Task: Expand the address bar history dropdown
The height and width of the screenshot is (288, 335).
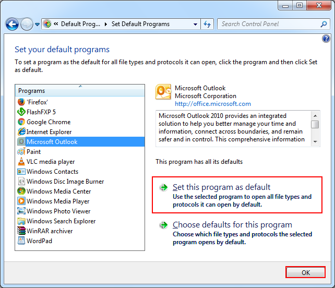Action: 195,24
